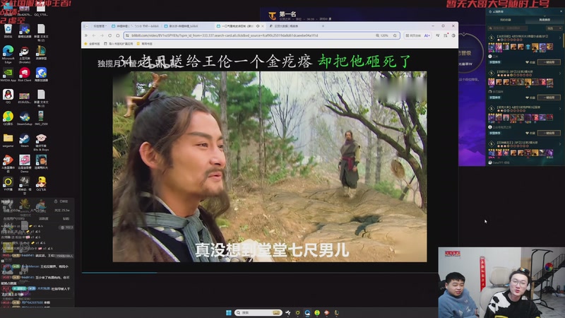Open the red app icon in taskbar

[326, 312]
